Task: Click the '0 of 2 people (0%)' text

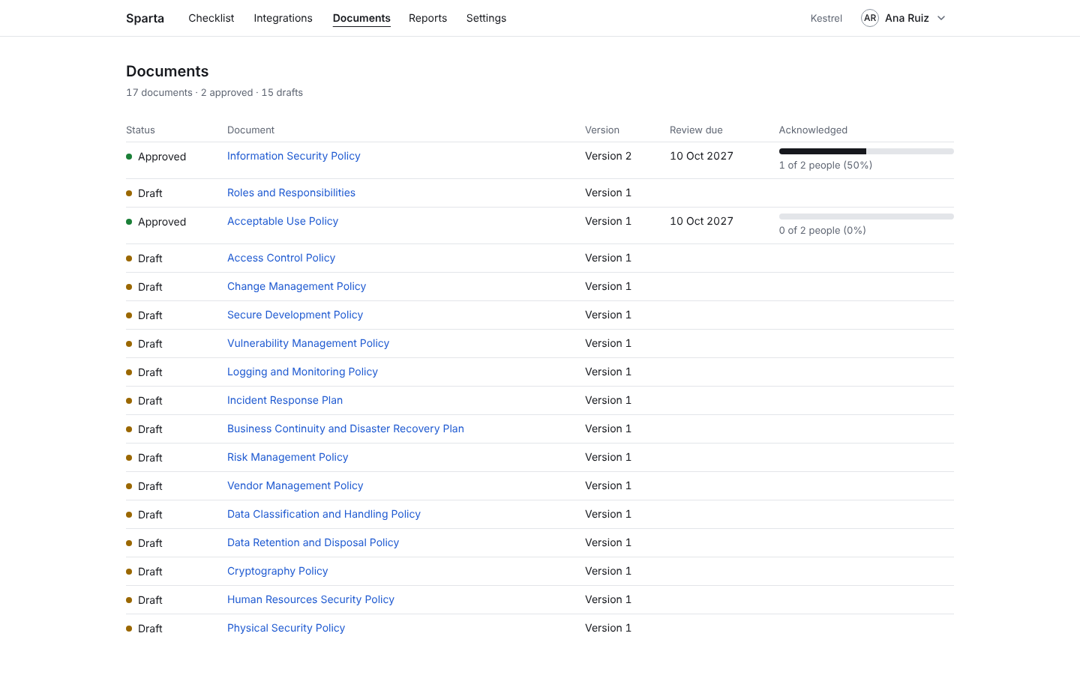Action: [822, 231]
